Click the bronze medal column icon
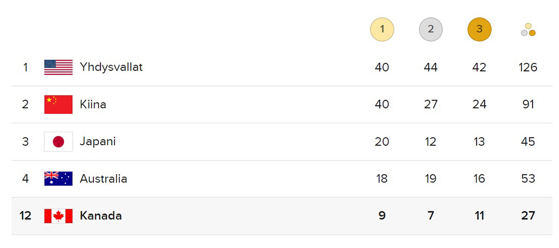This screenshot has height=248, width=559. point(479,29)
